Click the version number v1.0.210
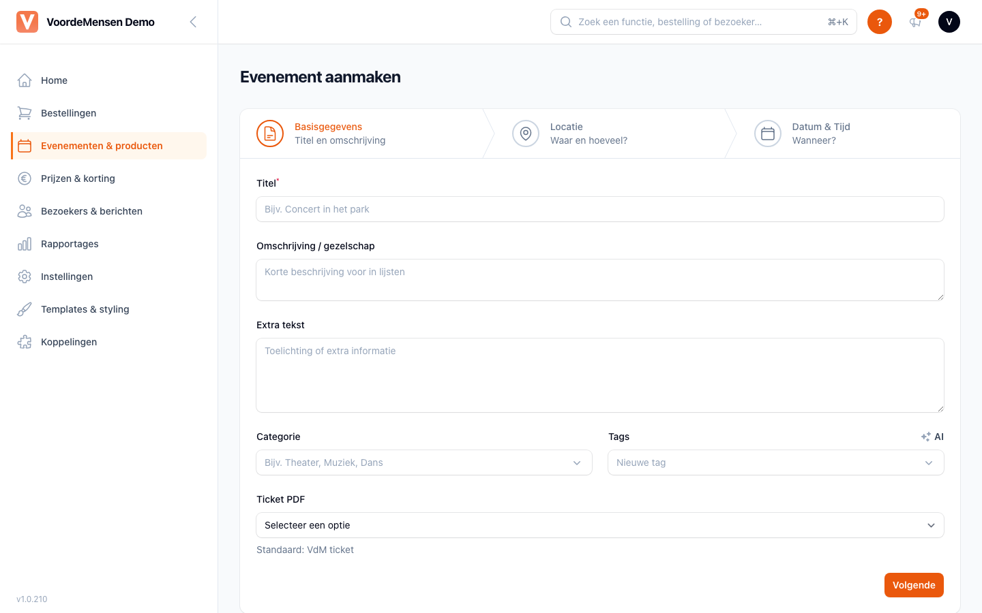Image resolution: width=982 pixels, height=613 pixels. point(32,599)
